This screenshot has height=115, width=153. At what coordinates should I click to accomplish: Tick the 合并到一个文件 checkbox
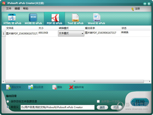(x=98, y=101)
